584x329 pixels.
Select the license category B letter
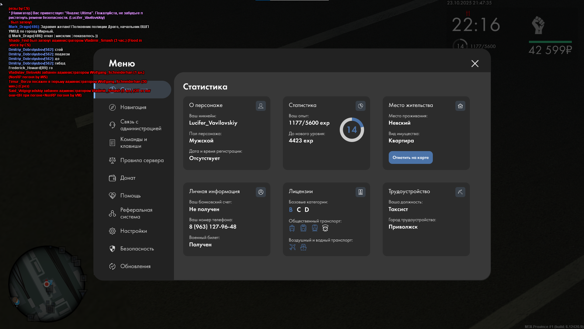(291, 210)
